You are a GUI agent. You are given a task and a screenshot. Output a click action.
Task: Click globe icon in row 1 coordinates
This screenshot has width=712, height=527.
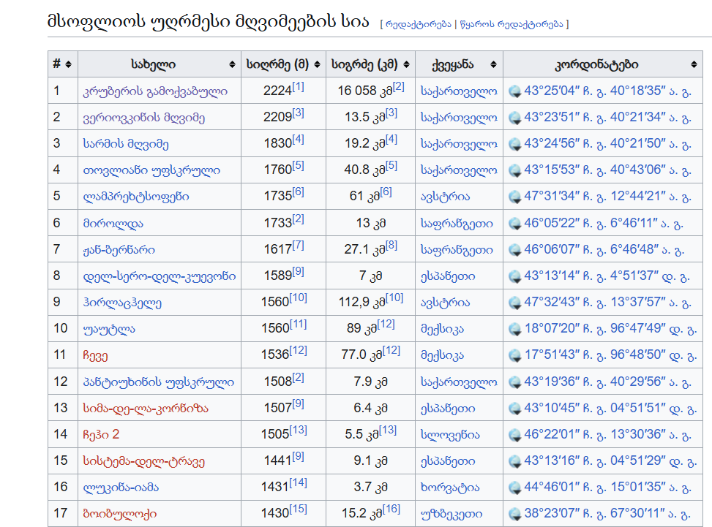point(515,91)
